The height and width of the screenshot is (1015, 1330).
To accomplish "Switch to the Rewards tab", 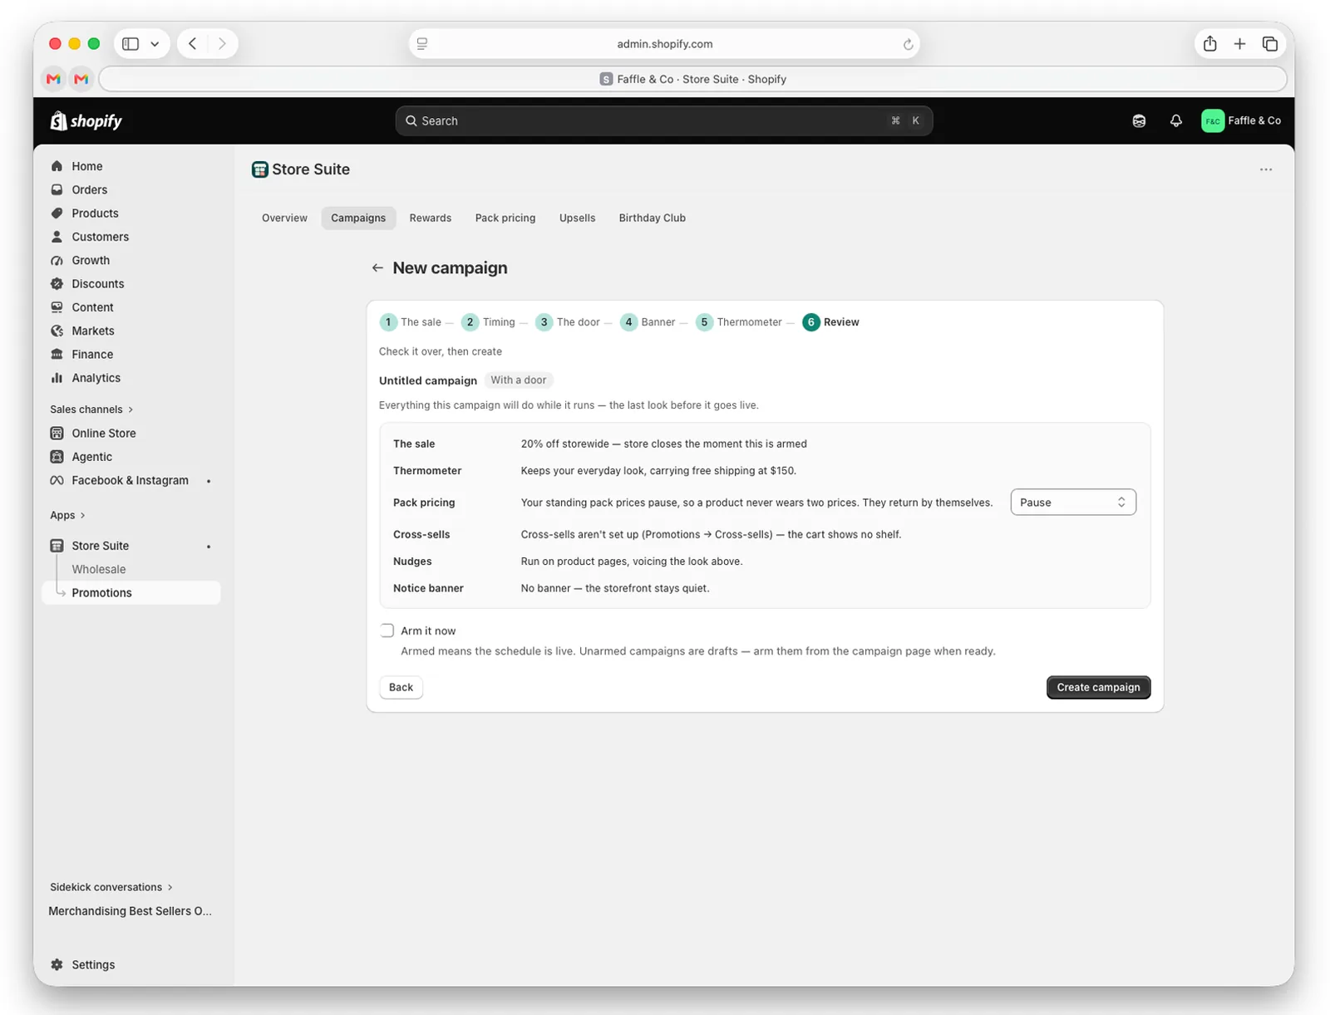I will pyautogui.click(x=431, y=218).
